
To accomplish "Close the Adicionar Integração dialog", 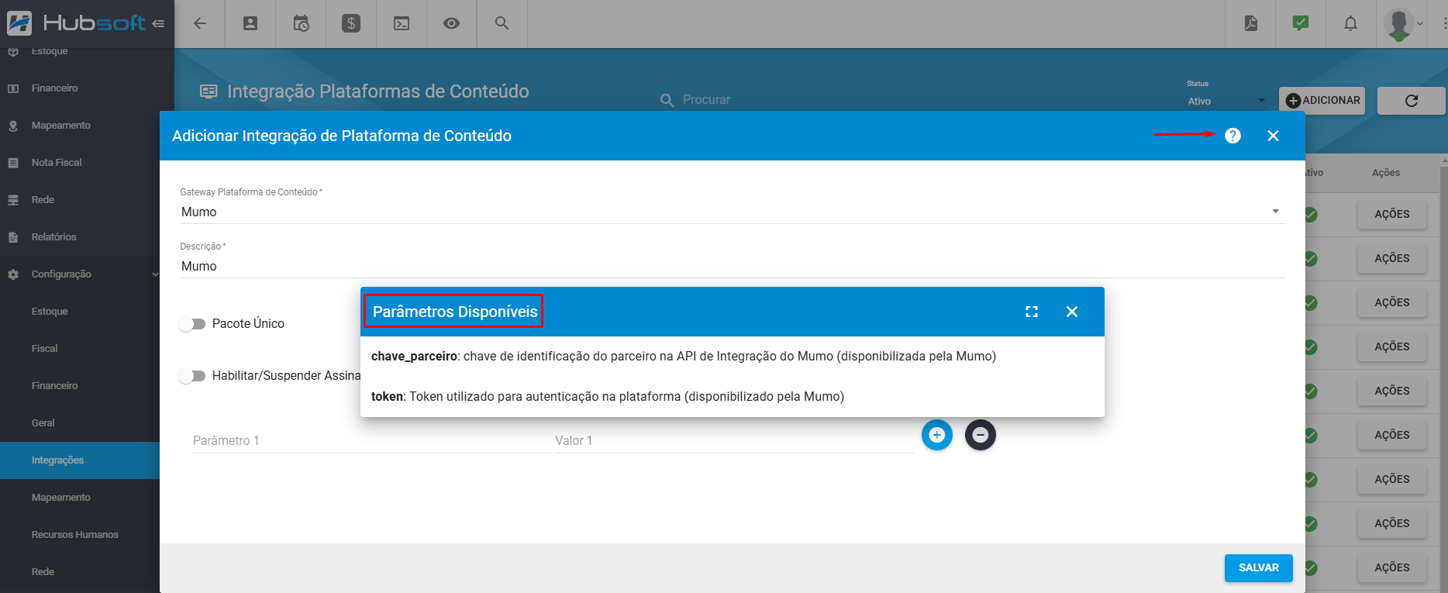I will (x=1273, y=136).
